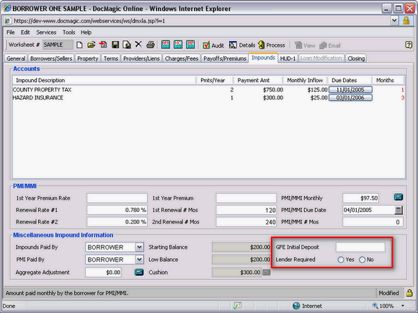Viewport: 418px width, 313px height.
Task: Open the Edit menu
Action: [25, 32]
